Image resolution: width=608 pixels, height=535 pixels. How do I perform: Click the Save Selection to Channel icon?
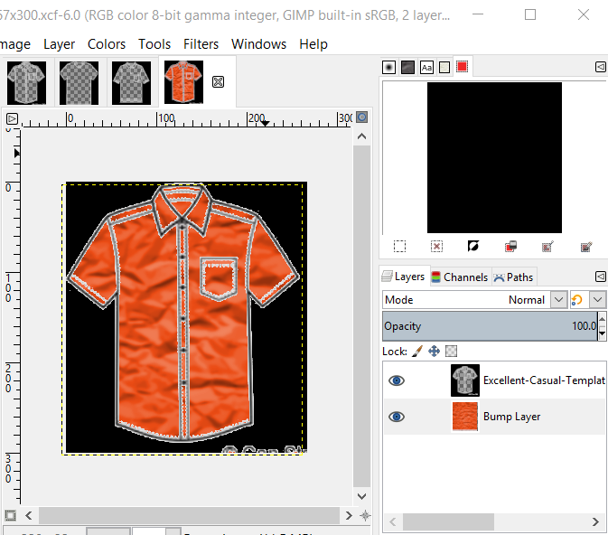(510, 247)
